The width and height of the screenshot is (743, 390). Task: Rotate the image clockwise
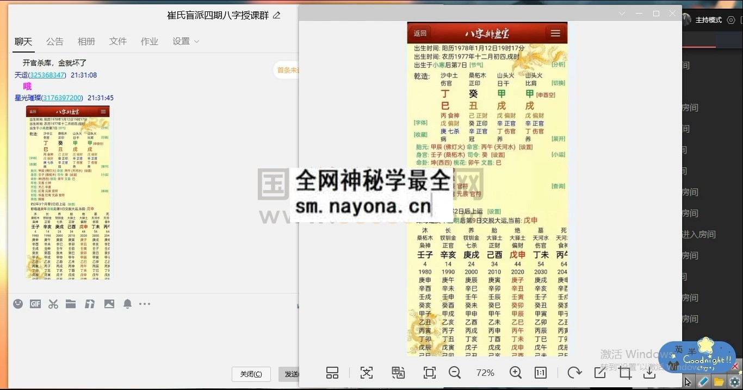pos(574,373)
